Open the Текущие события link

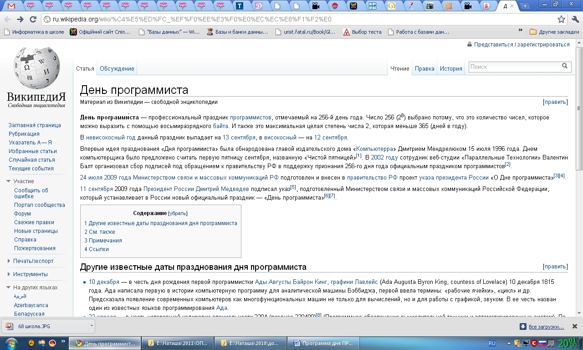click(x=31, y=169)
